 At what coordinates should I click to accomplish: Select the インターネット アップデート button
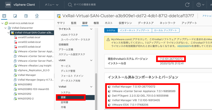coord(135,30)
